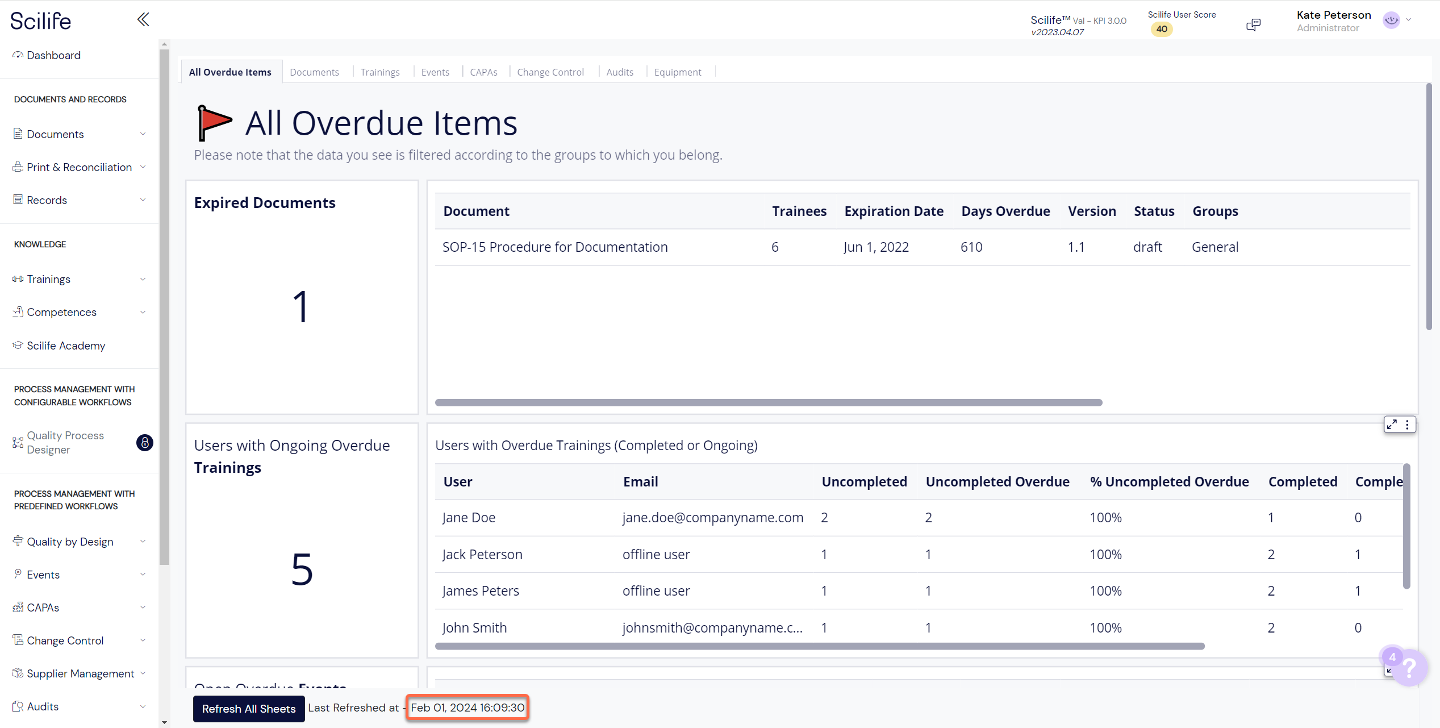Expand the Change Control chevron
The height and width of the screenshot is (728, 1440).
143,640
